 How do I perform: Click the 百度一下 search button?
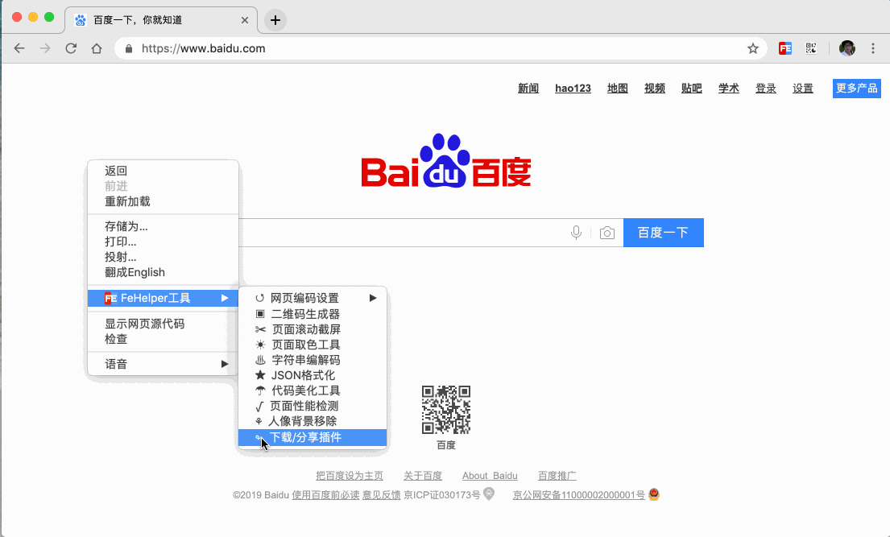pos(664,233)
